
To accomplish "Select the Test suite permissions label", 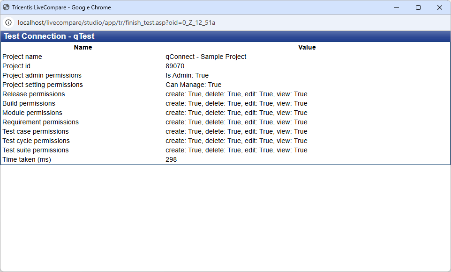I will (x=36, y=150).
